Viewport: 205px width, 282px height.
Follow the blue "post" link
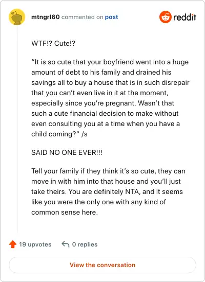111,17
